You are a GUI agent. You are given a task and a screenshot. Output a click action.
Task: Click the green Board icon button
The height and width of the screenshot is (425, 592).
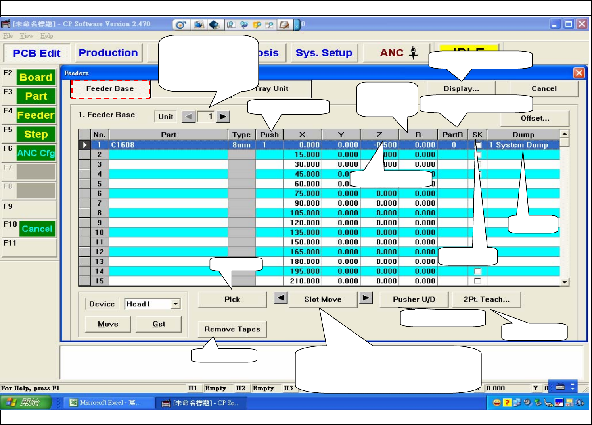[36, 77]
